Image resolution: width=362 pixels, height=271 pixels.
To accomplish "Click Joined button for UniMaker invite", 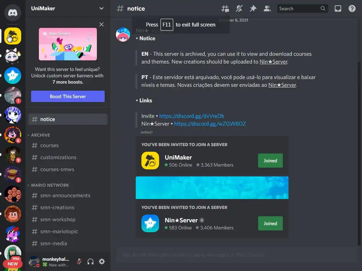I will tap(270, 161).
